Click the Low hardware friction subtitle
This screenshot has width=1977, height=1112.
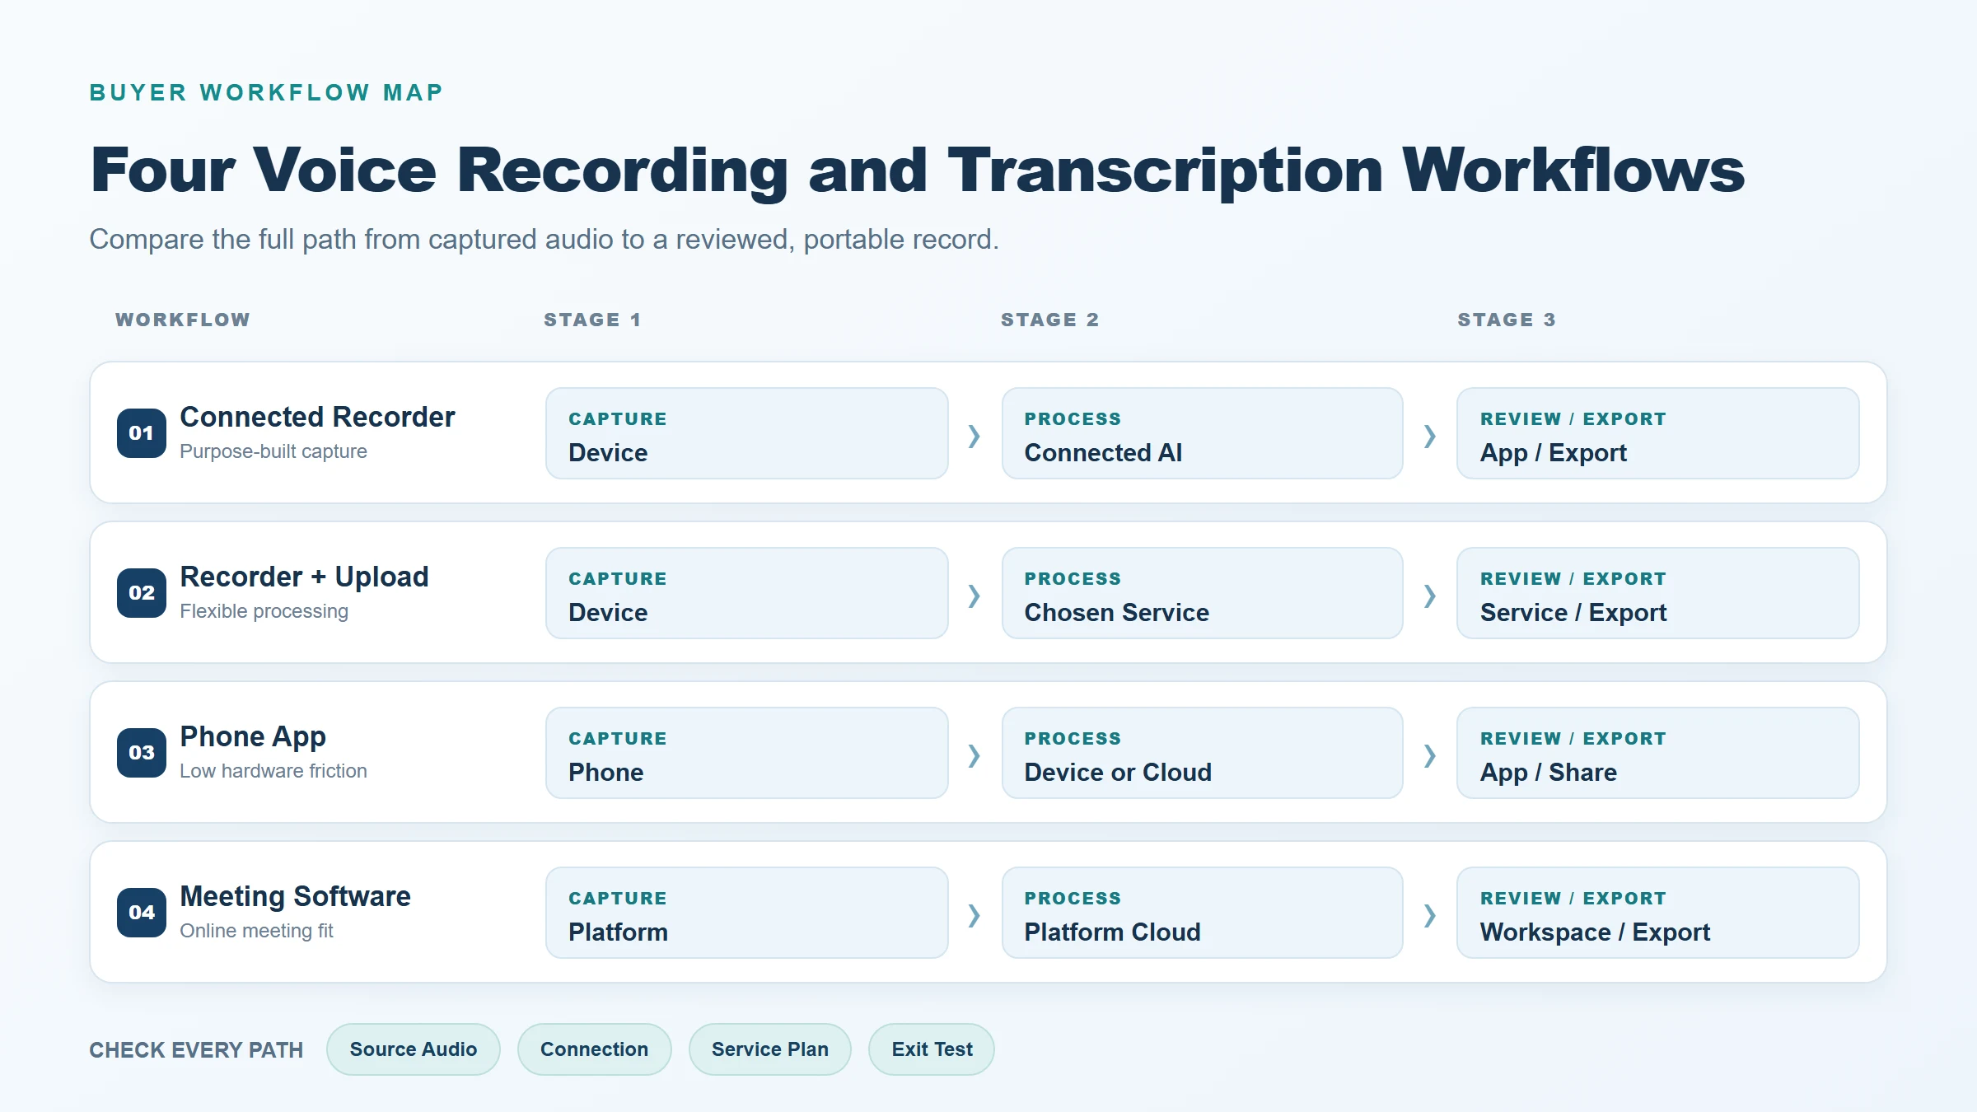pyautogui.click(x=273, y=771)
